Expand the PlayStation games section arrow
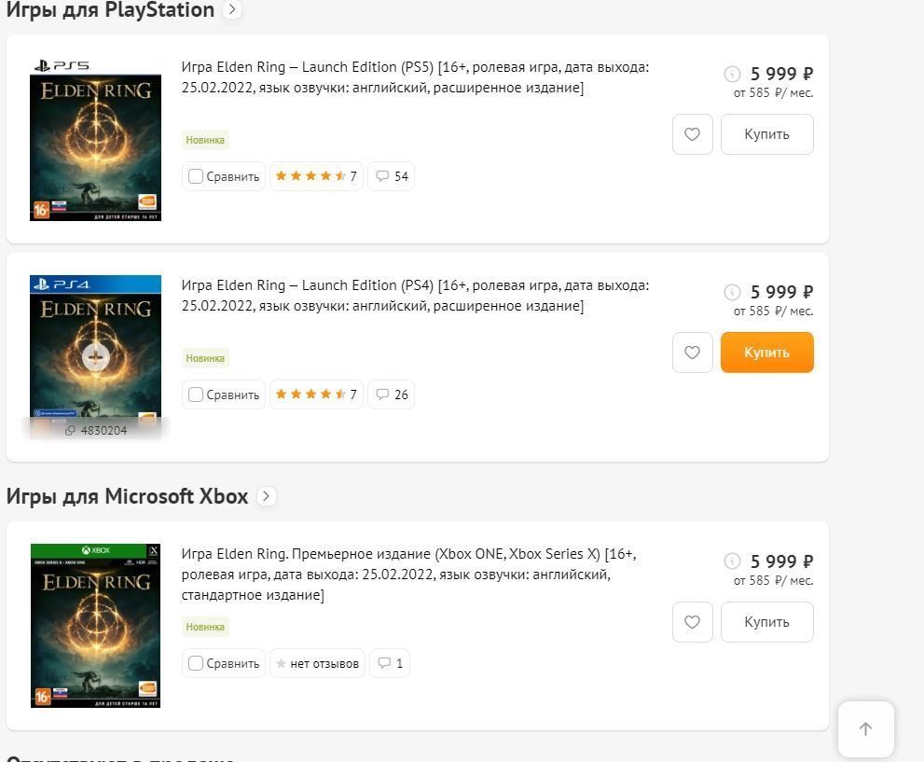Screen dimensions: 924x762 coord(232,9)
